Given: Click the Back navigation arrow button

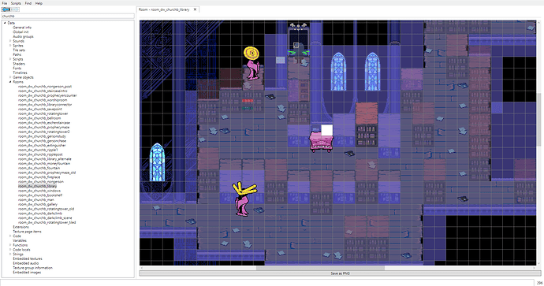Looking at the screenshot, I should 6,9.
